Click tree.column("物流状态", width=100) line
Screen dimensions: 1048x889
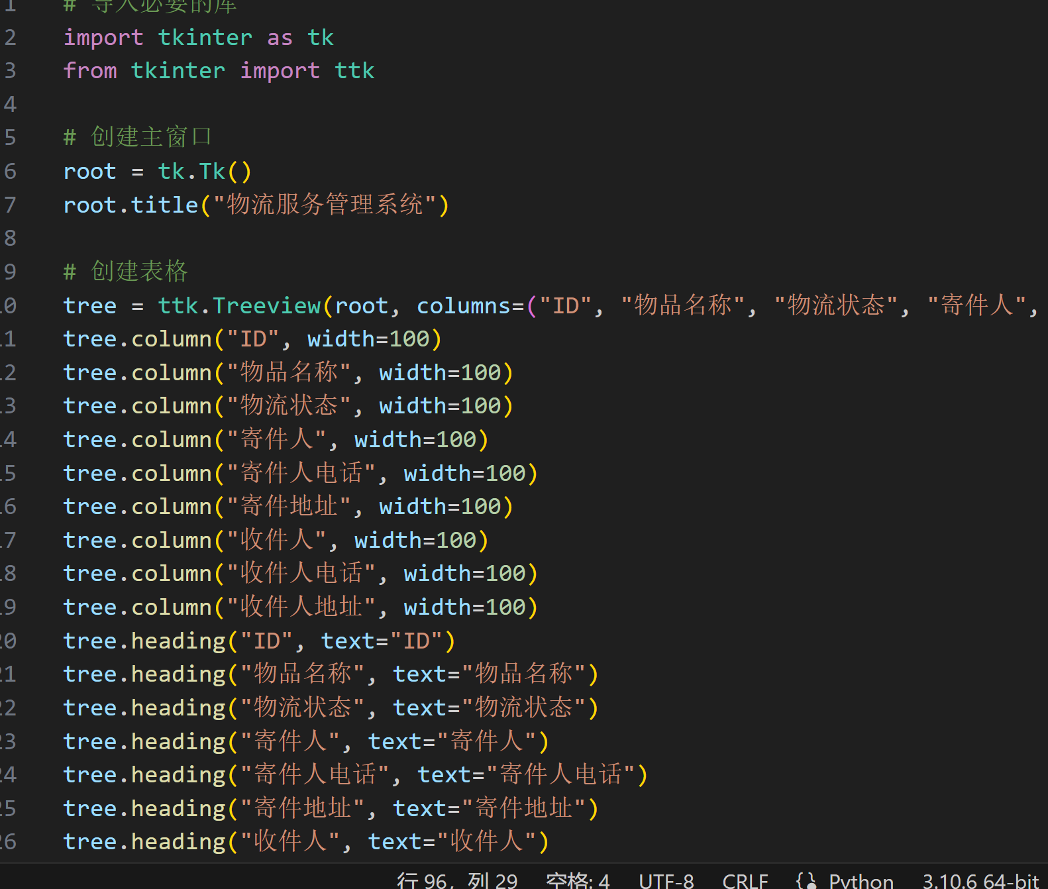[288, 406]
